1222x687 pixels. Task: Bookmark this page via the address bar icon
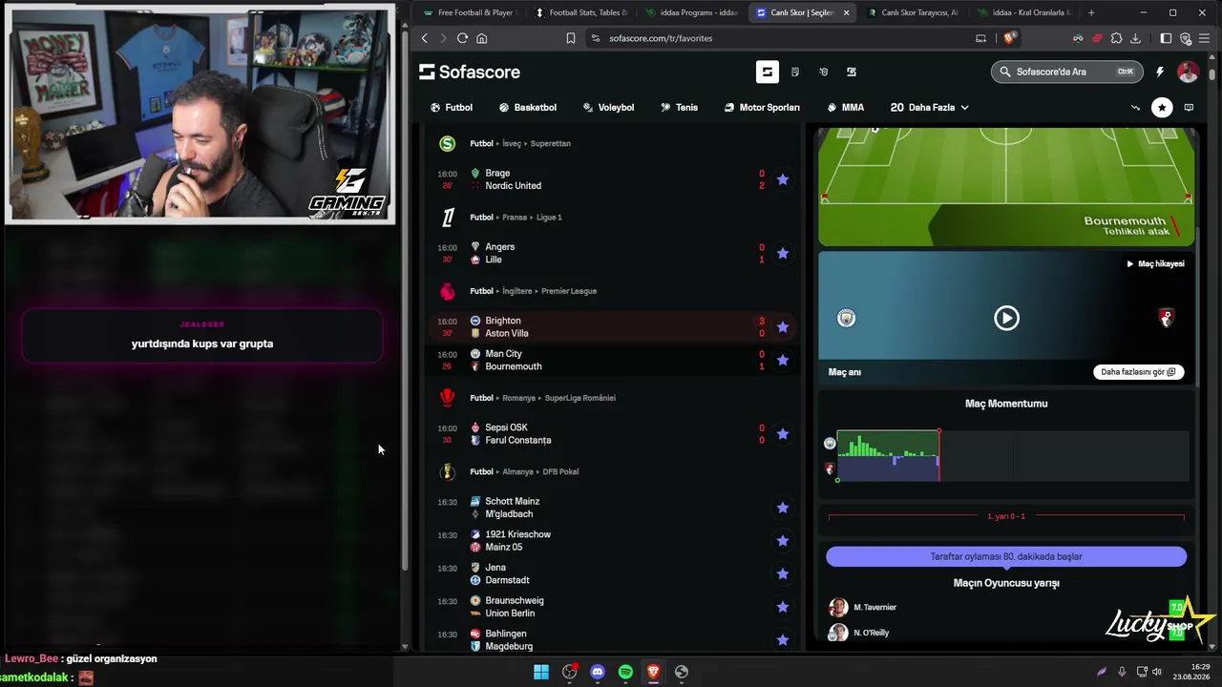(571, 38)
